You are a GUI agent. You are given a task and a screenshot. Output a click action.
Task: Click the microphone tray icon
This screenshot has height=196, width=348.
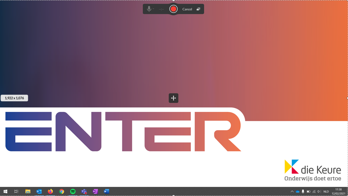[303, 191]
